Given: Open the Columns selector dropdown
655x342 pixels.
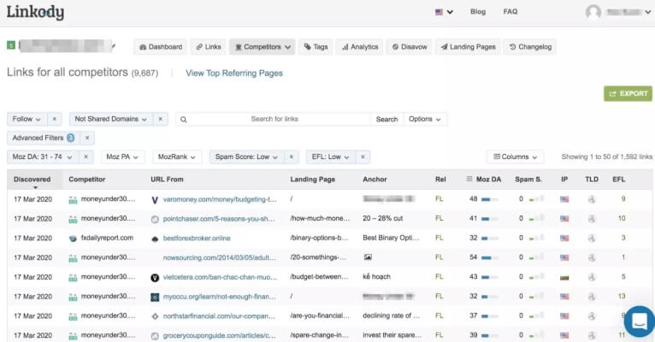Looking at the screenshot, I should pyautogui.click(x=515, y=157).
